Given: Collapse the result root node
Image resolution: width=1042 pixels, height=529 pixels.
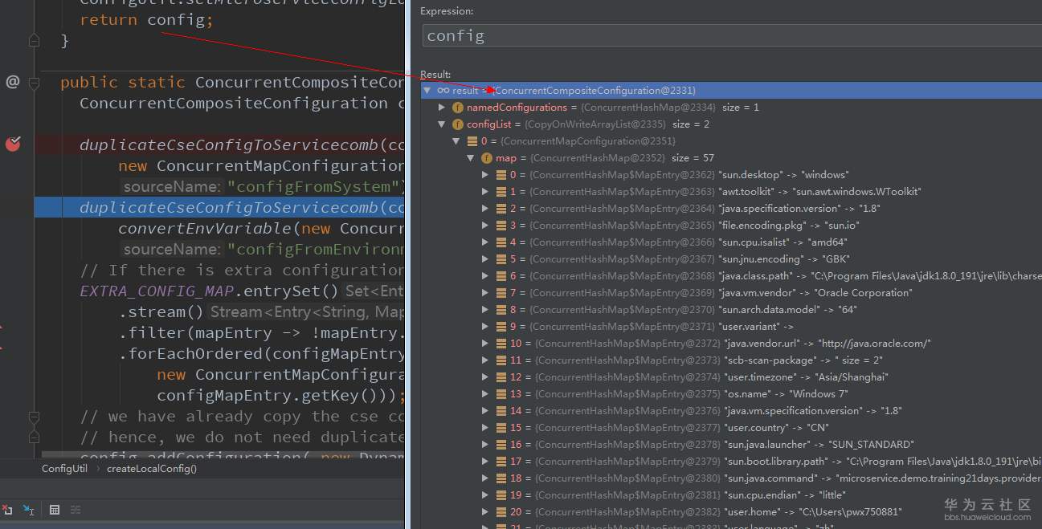Looking at the screenshot, I should point(427,91).
